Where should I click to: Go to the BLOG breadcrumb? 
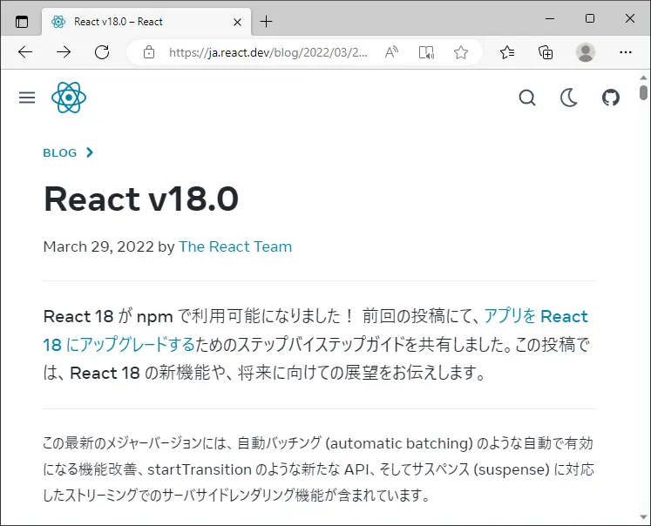[x=60, y=152]
